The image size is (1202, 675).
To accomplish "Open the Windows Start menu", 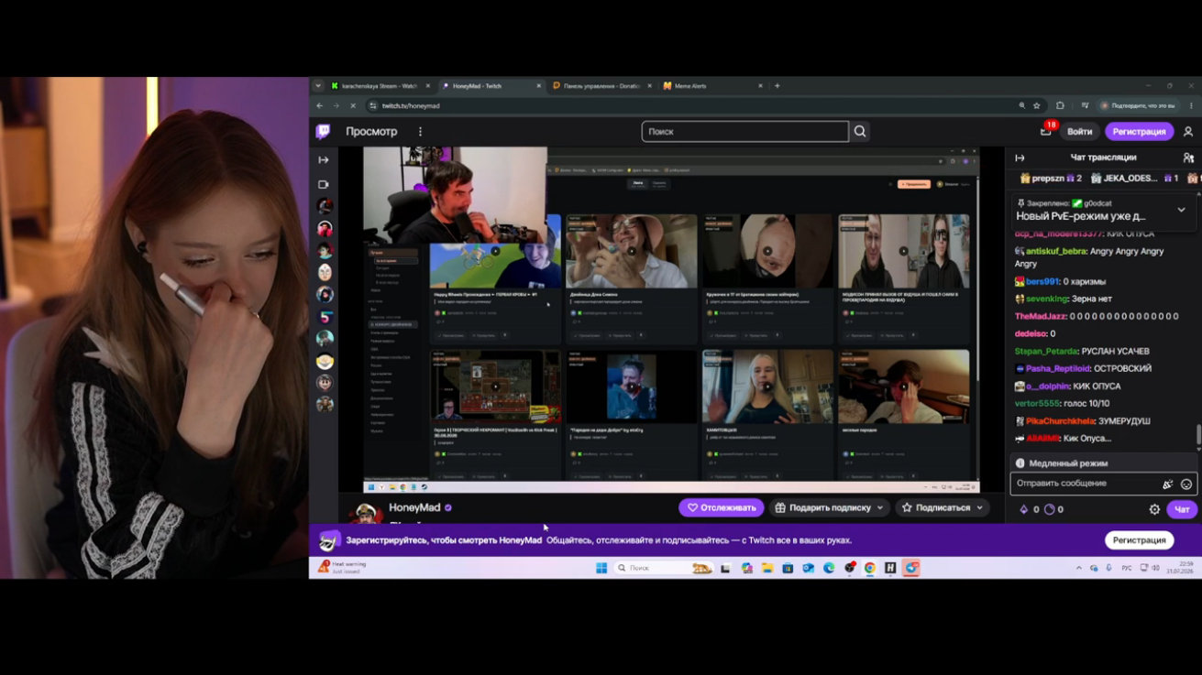I will pos(601,568).
